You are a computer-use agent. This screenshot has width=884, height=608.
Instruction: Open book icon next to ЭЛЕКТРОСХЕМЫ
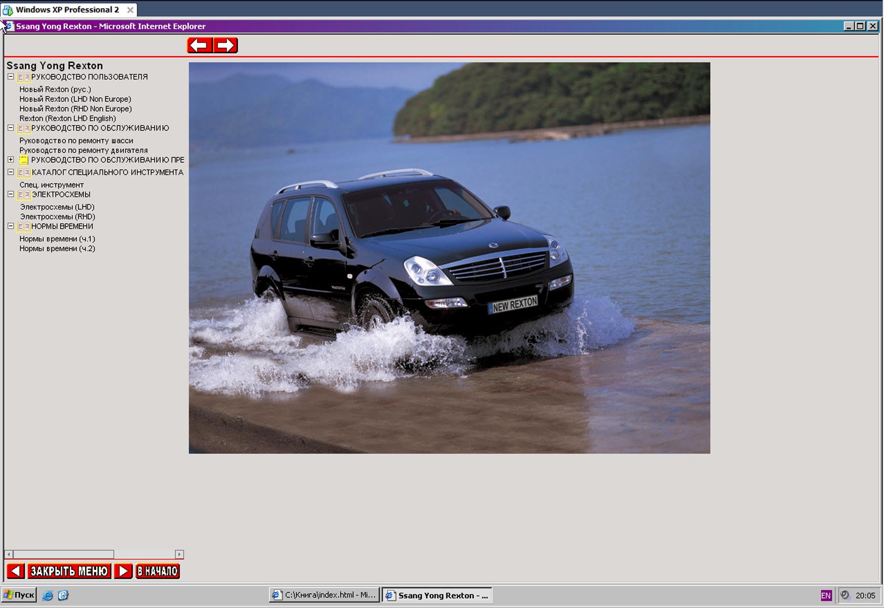(x=24, y=195)
